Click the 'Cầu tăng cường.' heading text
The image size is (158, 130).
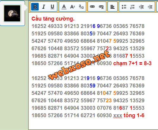click(x=53, y=19)
